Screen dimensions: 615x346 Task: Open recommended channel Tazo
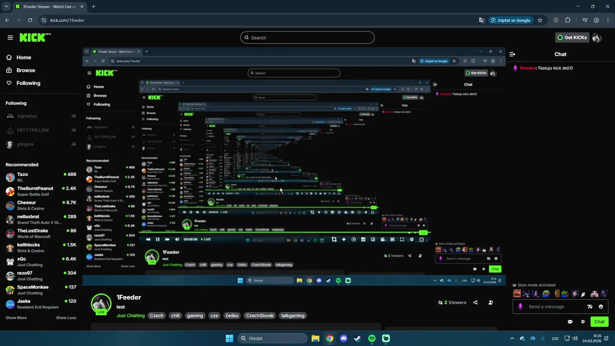41,177
